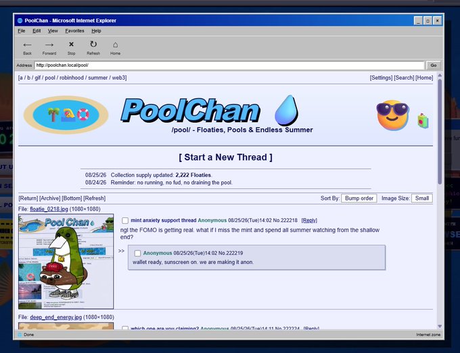The height and width of the screenshot is (353, 460).
Task: Click the small green juice box icon
Action: pos(423,121)
